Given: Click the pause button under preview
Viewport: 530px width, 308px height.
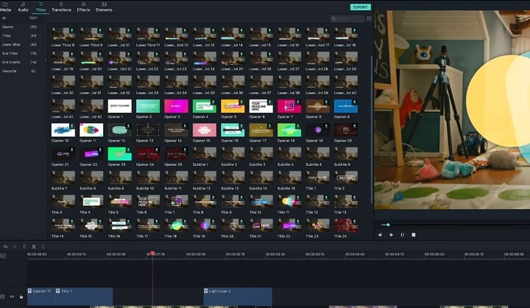Looking at the screenshot, I should (x=402, y=234).
